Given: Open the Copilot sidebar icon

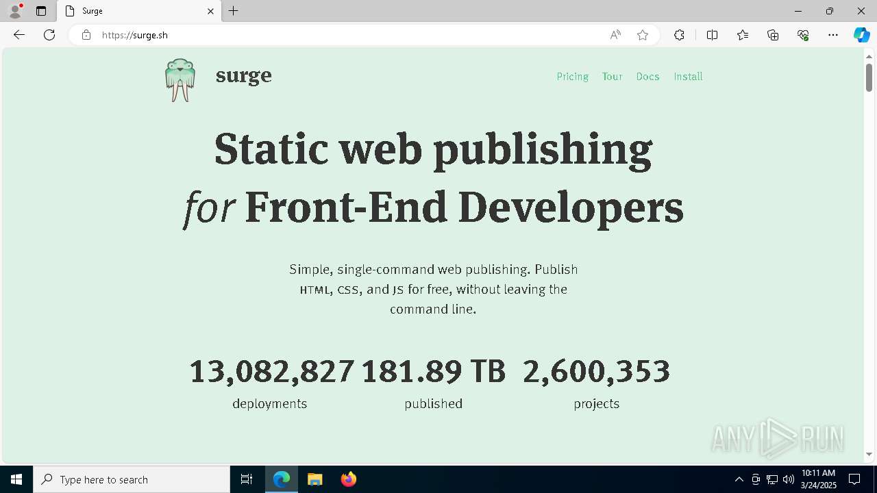Looking at the screenshot, I should (x=861, y=35).
